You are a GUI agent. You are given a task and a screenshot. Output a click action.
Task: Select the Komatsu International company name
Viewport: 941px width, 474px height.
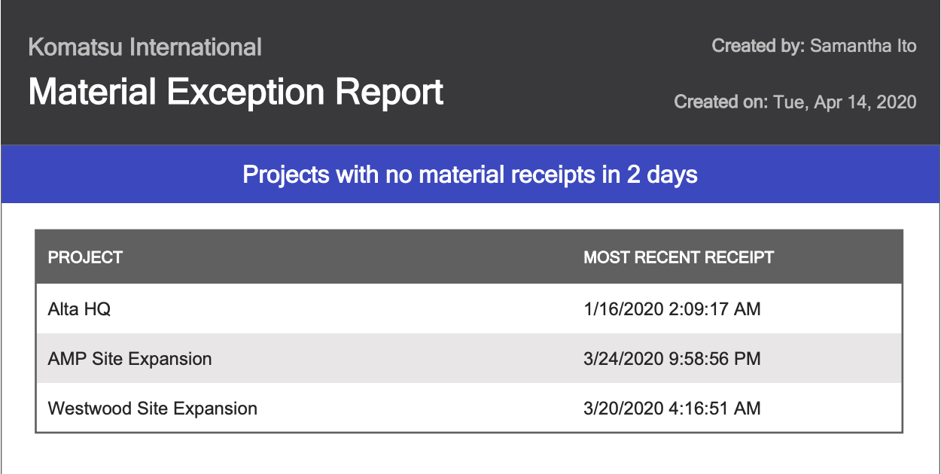coord(145,47)
